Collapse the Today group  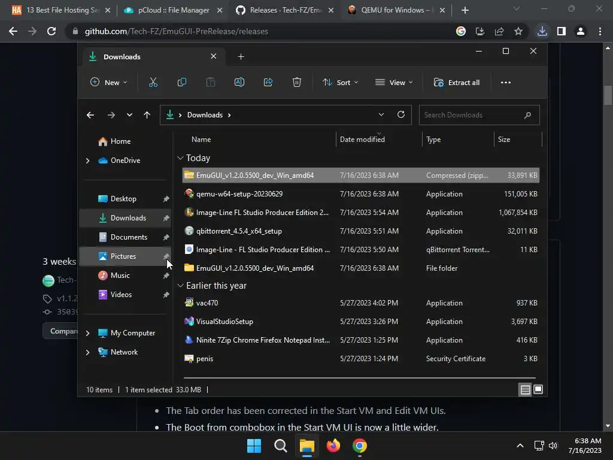pyautogui.click(x=180, y=158)
